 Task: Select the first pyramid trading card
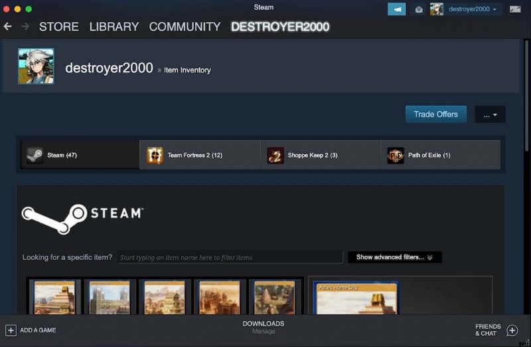point(54,297)
